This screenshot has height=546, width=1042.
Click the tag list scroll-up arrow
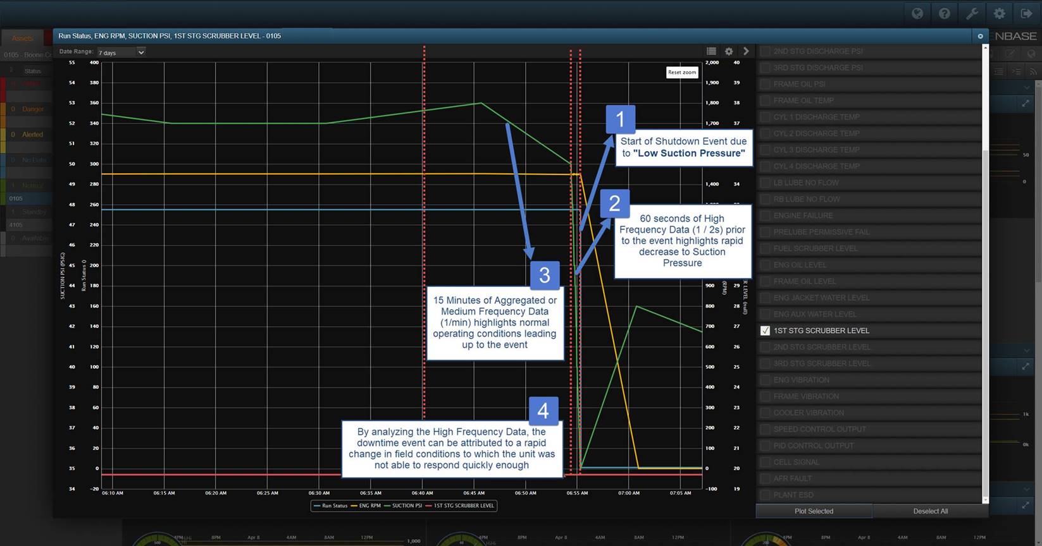(985, 48)
